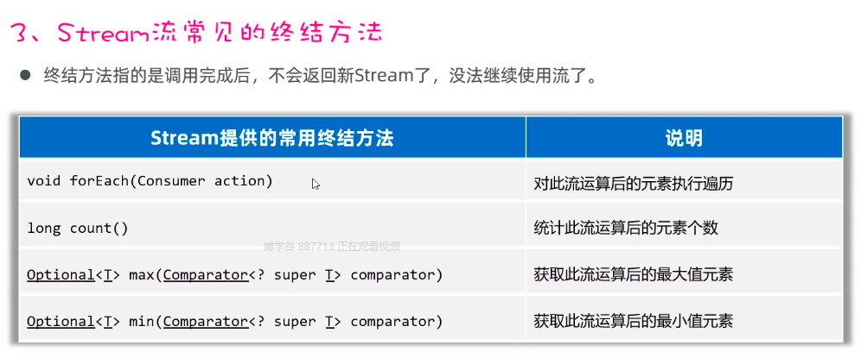Click the underlined Optional in the min row
Screen dimensions: 861x358
[60, 321]
